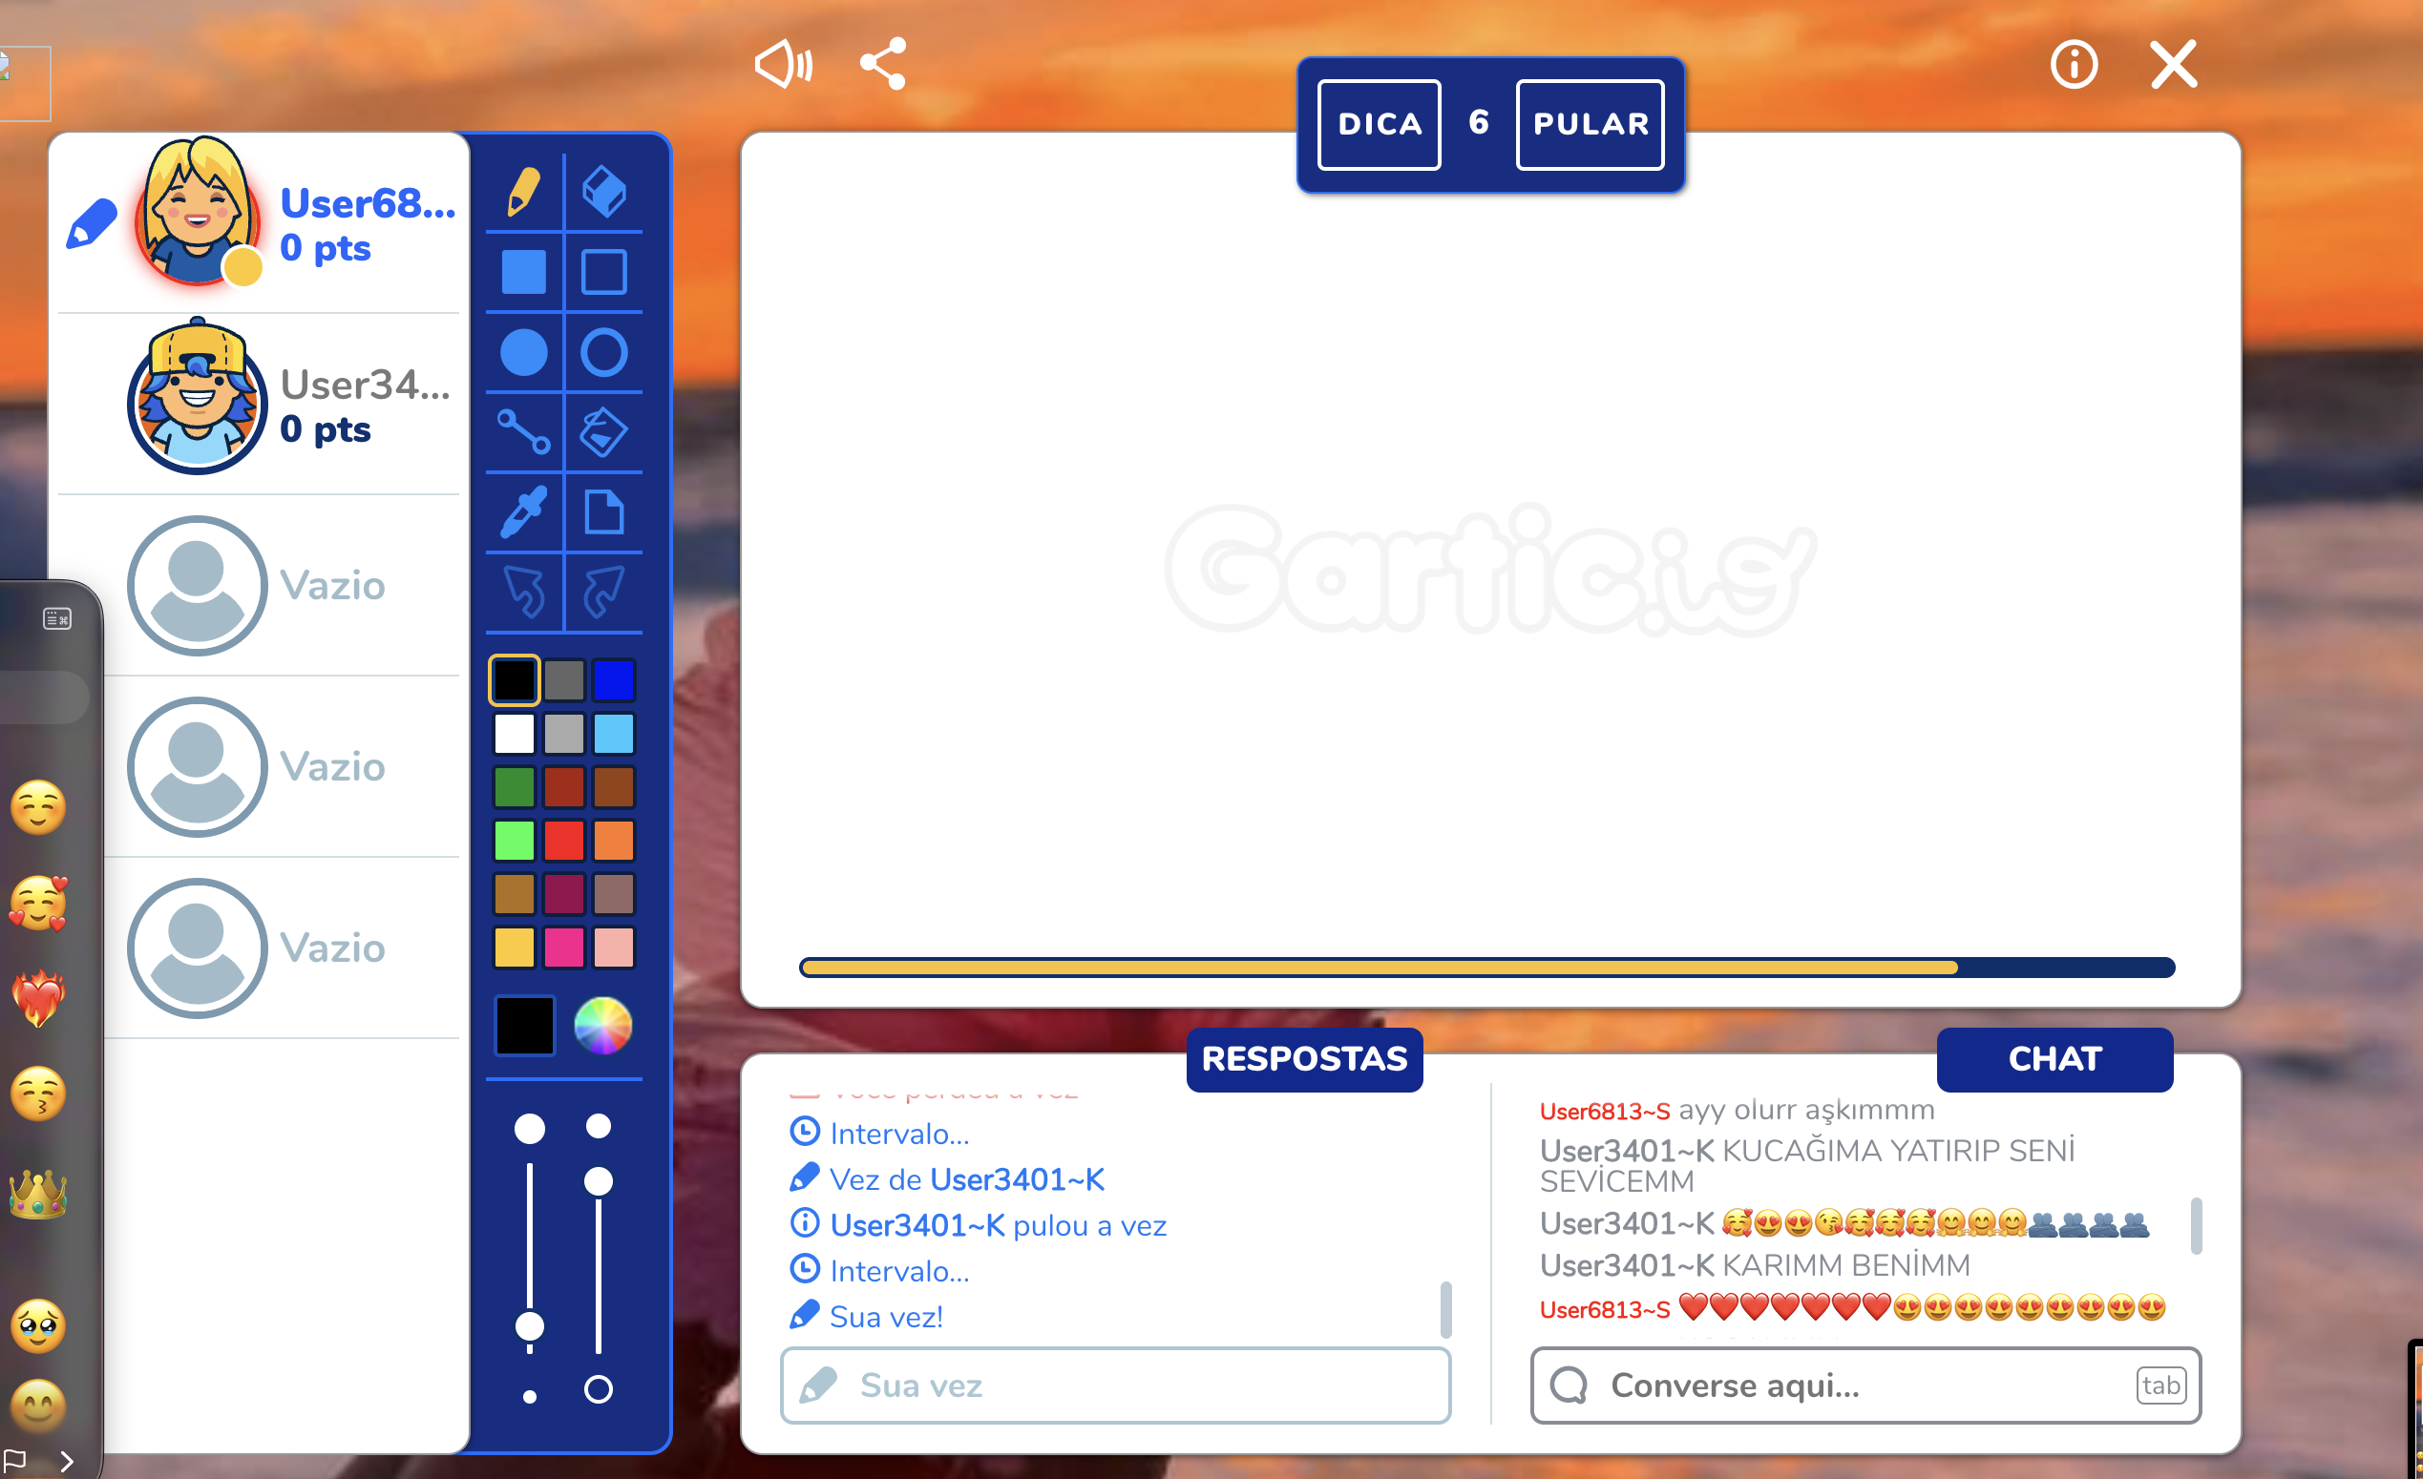
Task: Insert the smiling face with hearts emoji
Action: (x=38, y=903)
